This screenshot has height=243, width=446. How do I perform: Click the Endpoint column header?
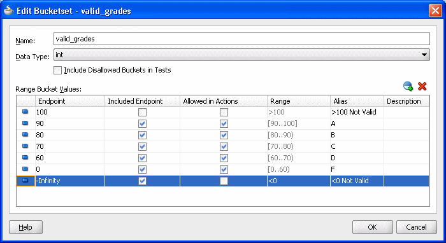(x=70, y=101)
